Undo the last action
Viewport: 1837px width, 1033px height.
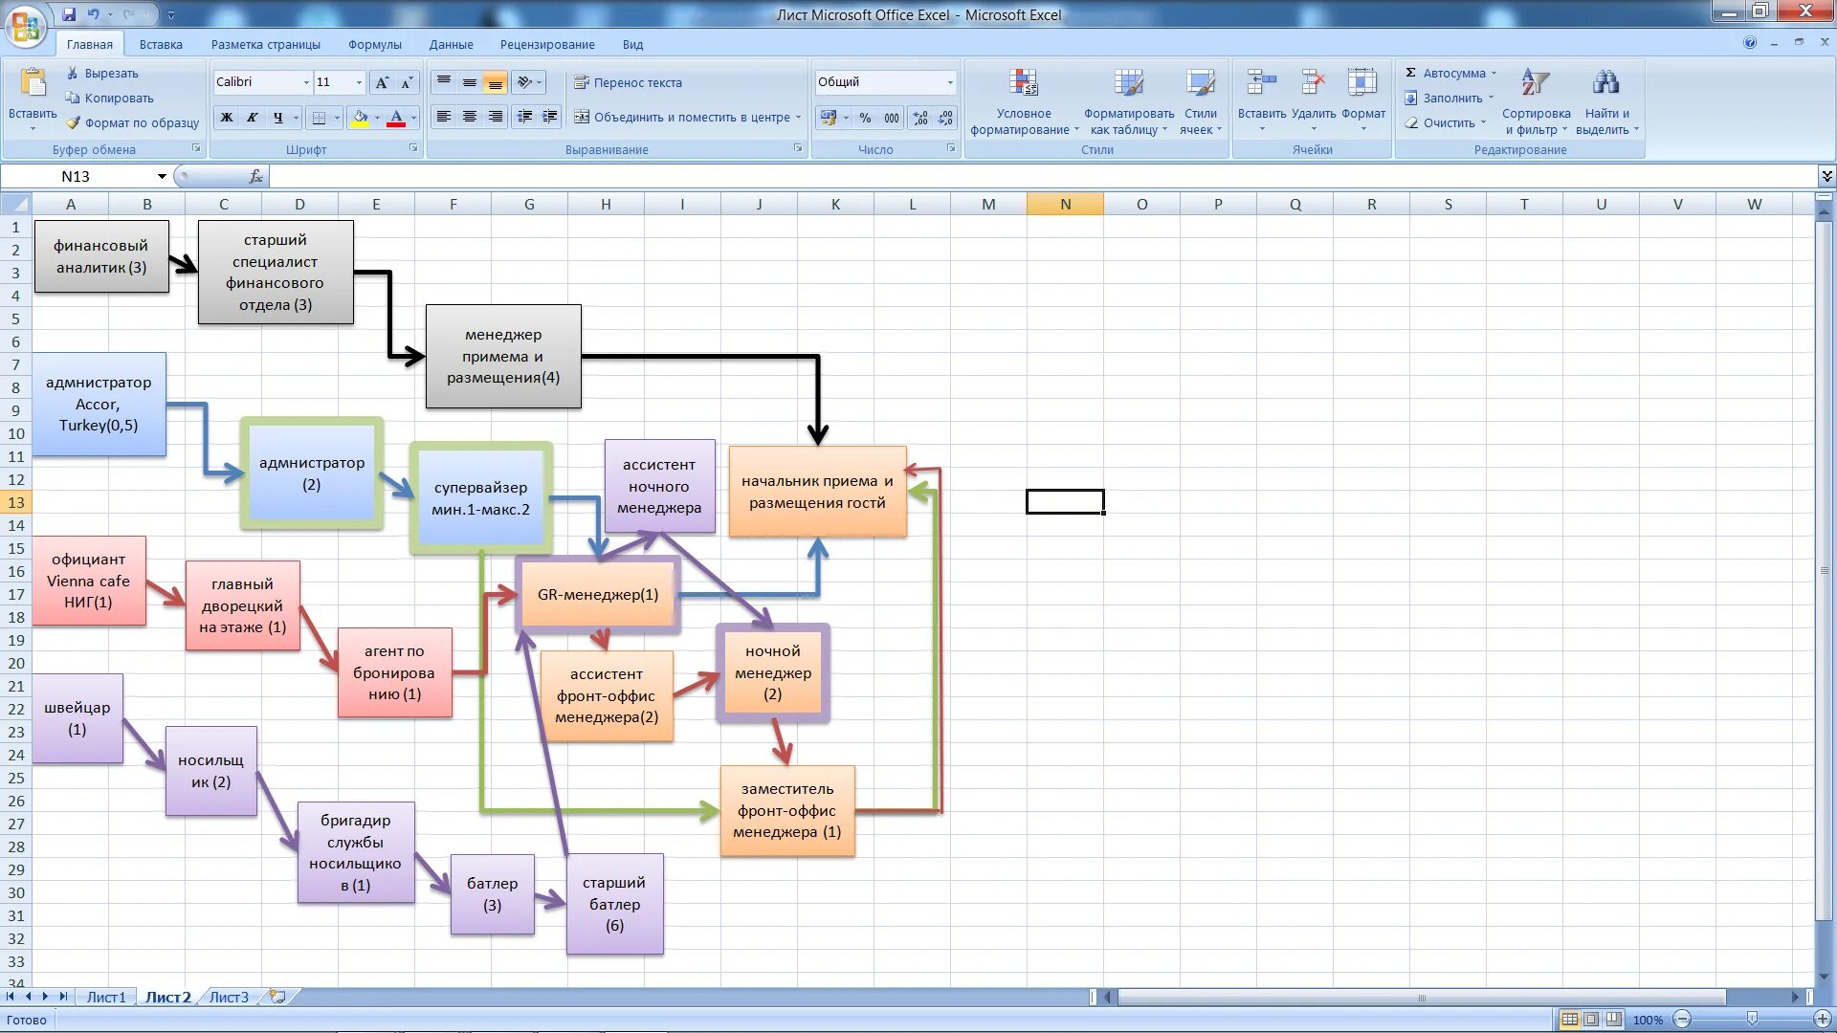pyautogui.click(x=94, y=14)
